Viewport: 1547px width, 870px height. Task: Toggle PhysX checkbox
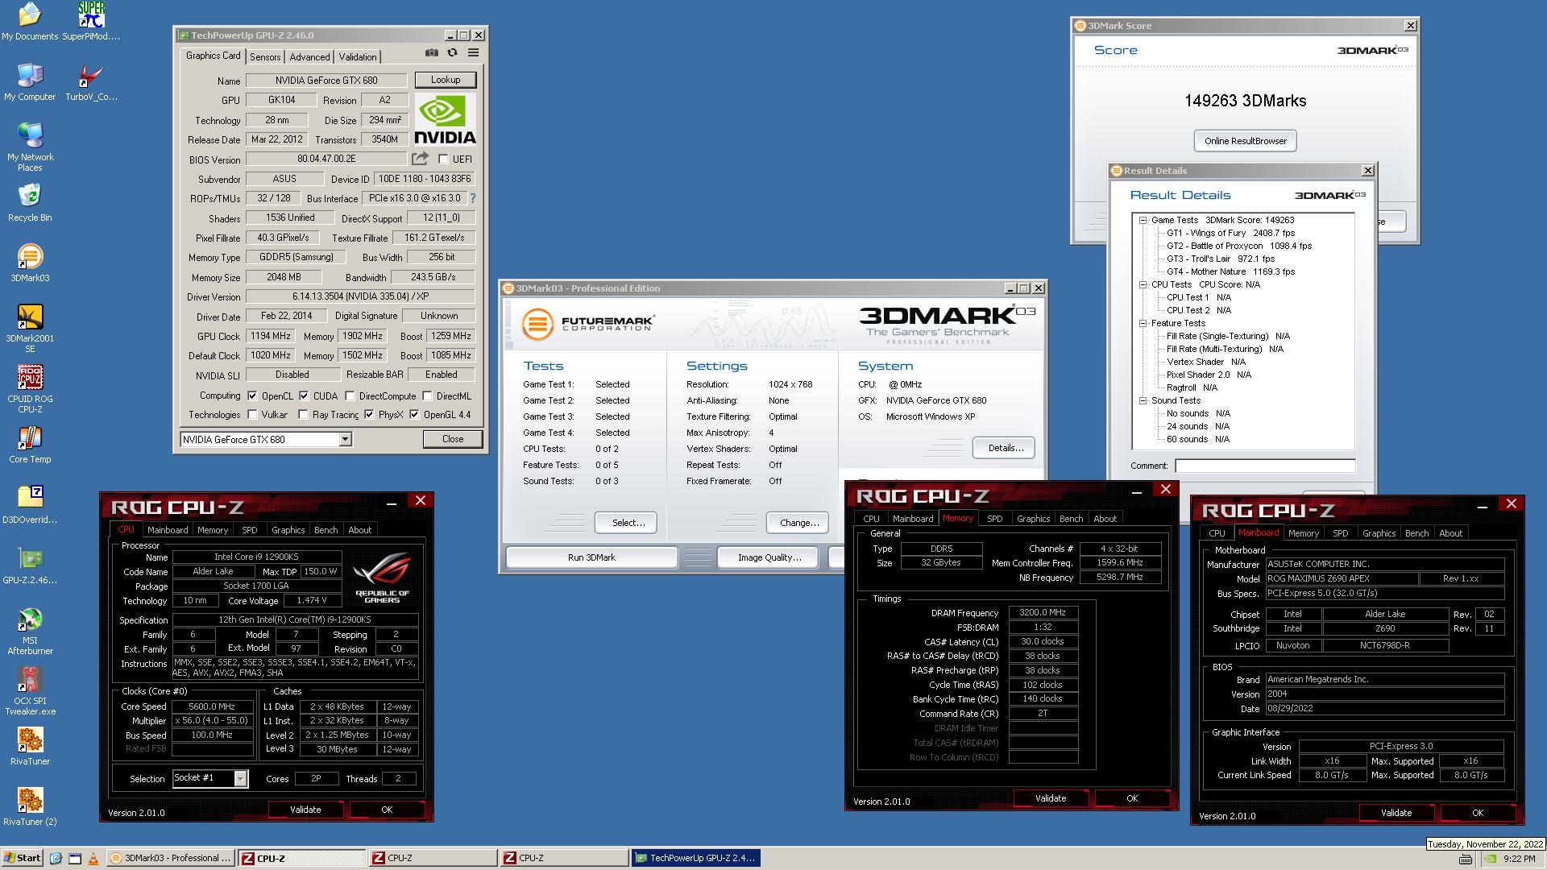(369, 415)
